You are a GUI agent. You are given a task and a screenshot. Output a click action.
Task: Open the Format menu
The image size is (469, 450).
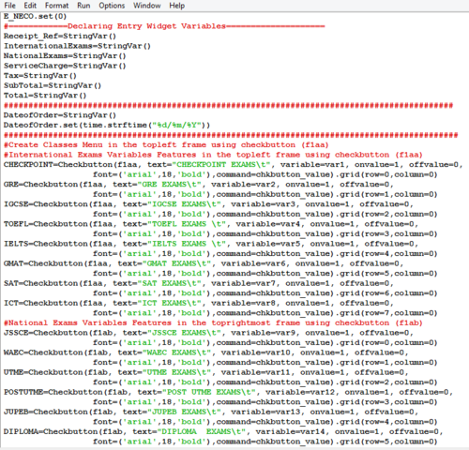click(56, 6)
